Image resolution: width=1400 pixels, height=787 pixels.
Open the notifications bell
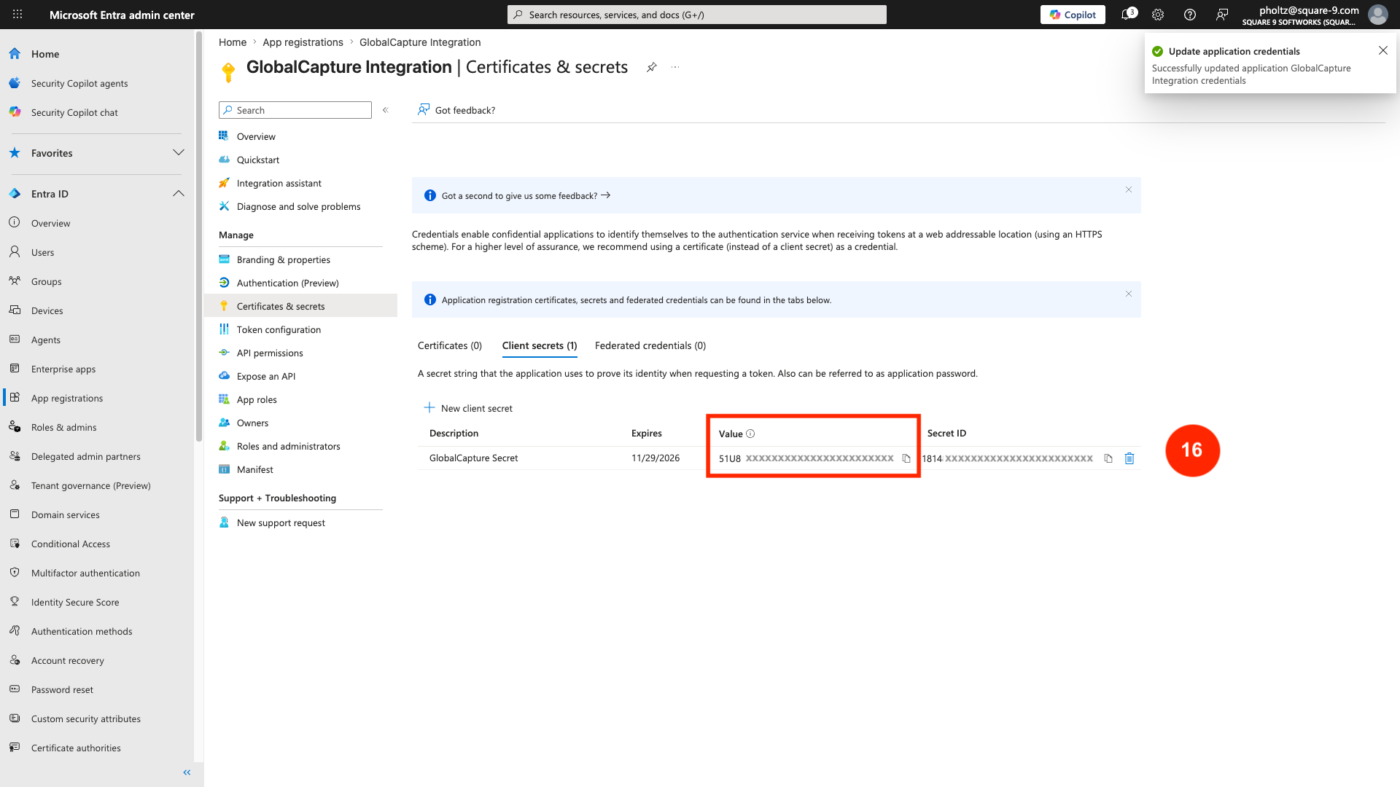(1127, 15)
